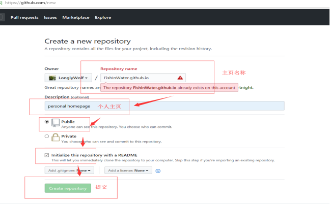Click the 'Repository name' label
The image size is (330, 206).
(119, 68)
